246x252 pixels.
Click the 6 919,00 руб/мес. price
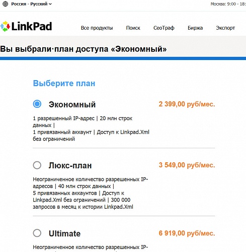click(x=187, y=233)
